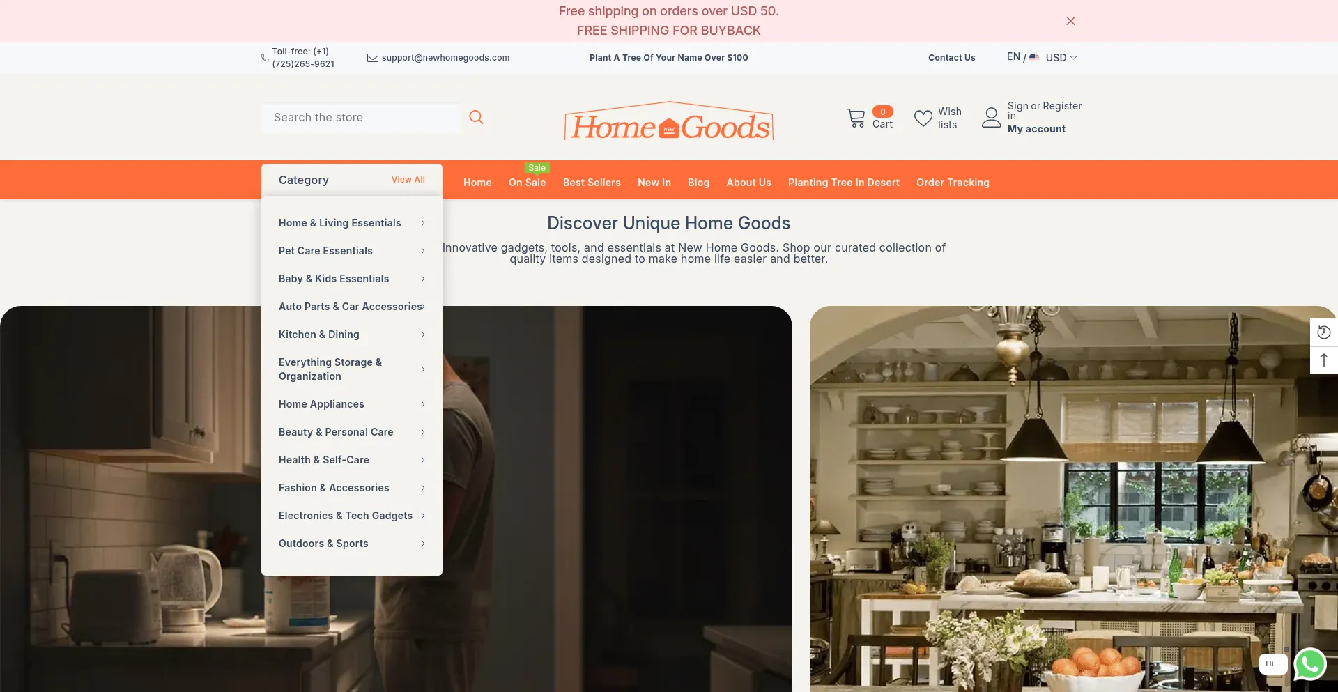Open the USD currency dropdown
The height and width of the screenshot is (692, 1338).
pos(1061,58)
